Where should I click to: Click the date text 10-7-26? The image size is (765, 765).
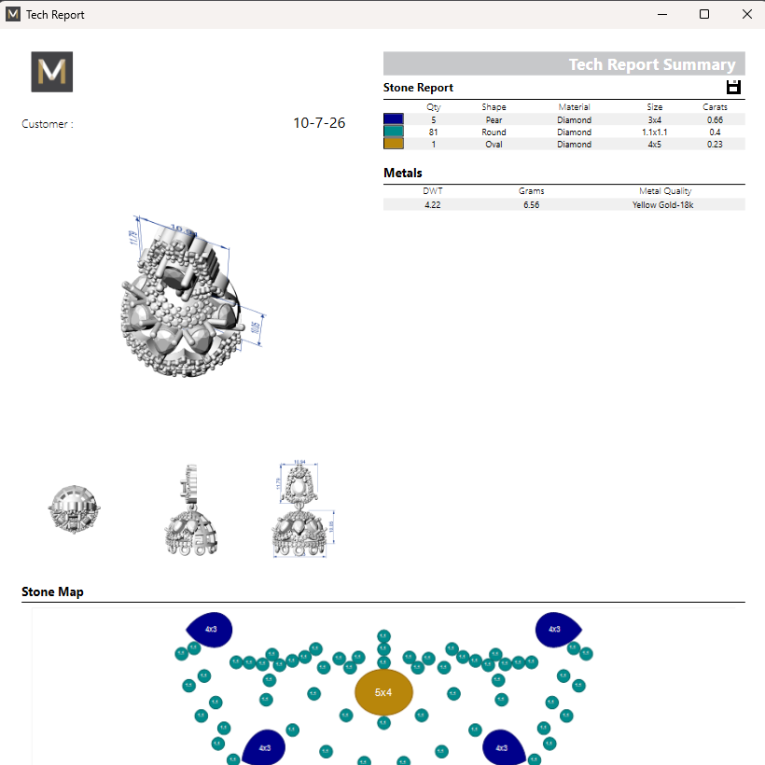tap(319, 123)
